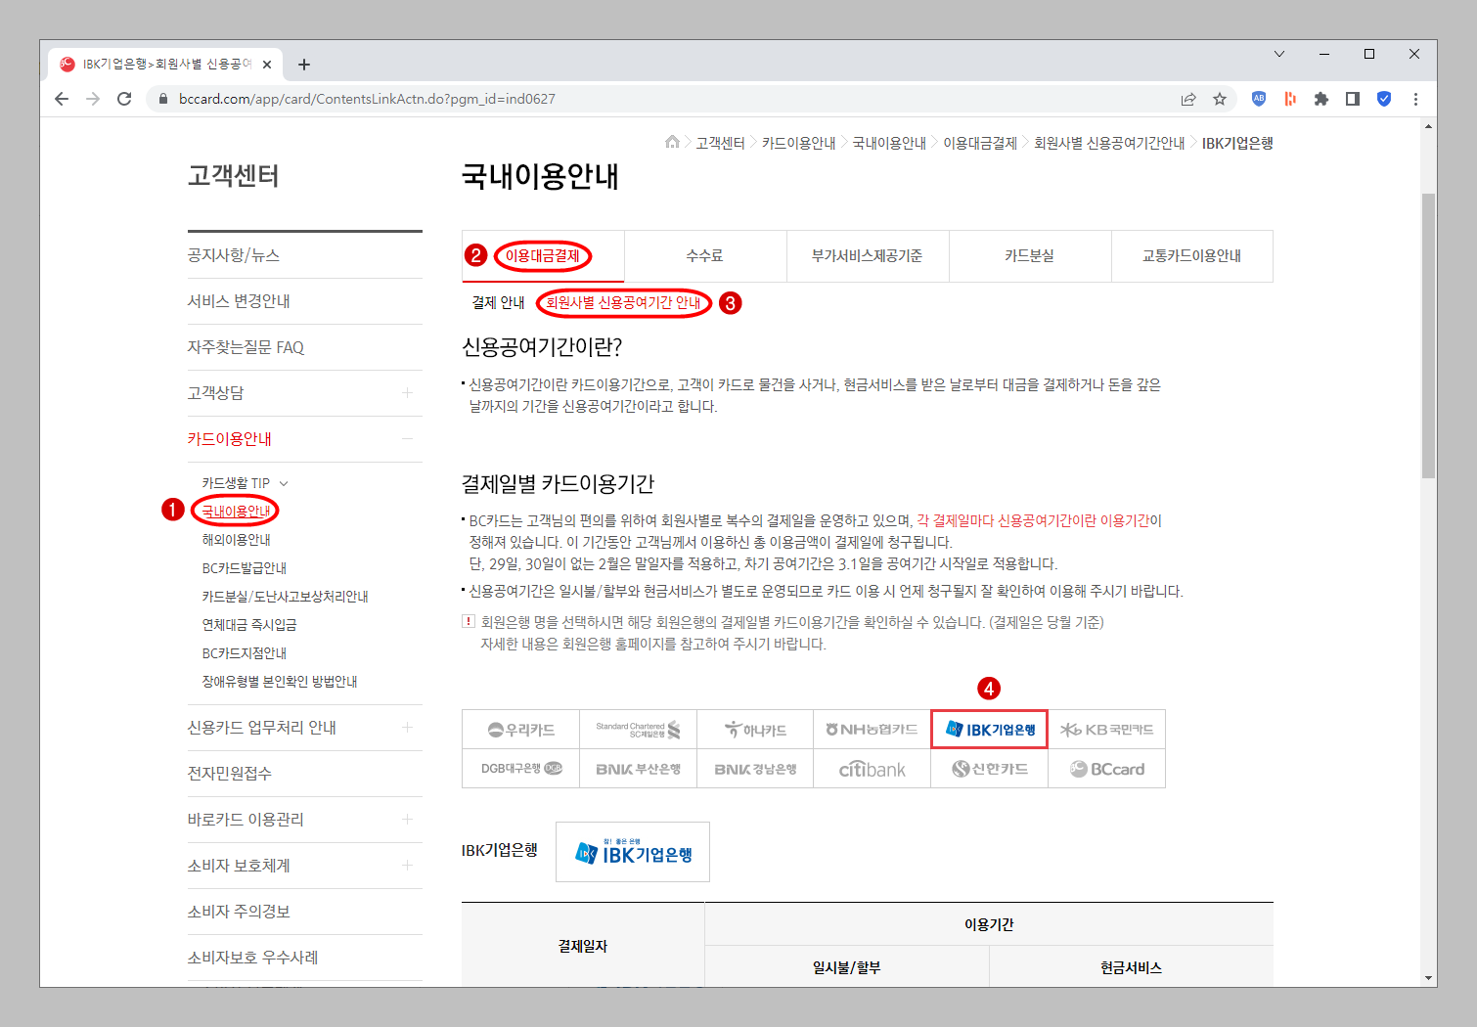This screenshot has height=1027, width=1477.
Task: Select the 신한카드 logo
Action: point(989,769)
